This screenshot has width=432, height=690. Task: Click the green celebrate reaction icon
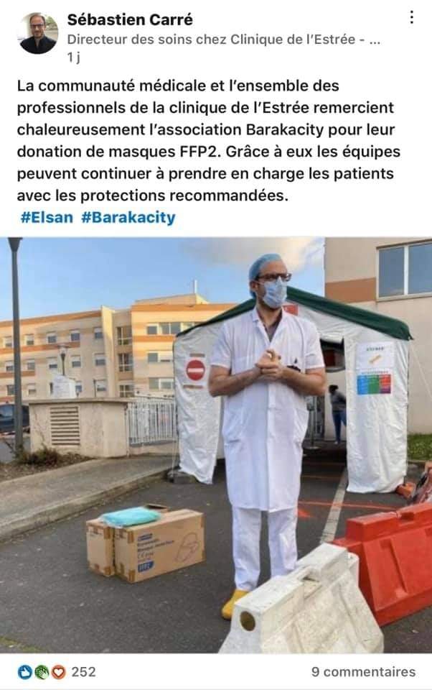click(x=42, y=672)
